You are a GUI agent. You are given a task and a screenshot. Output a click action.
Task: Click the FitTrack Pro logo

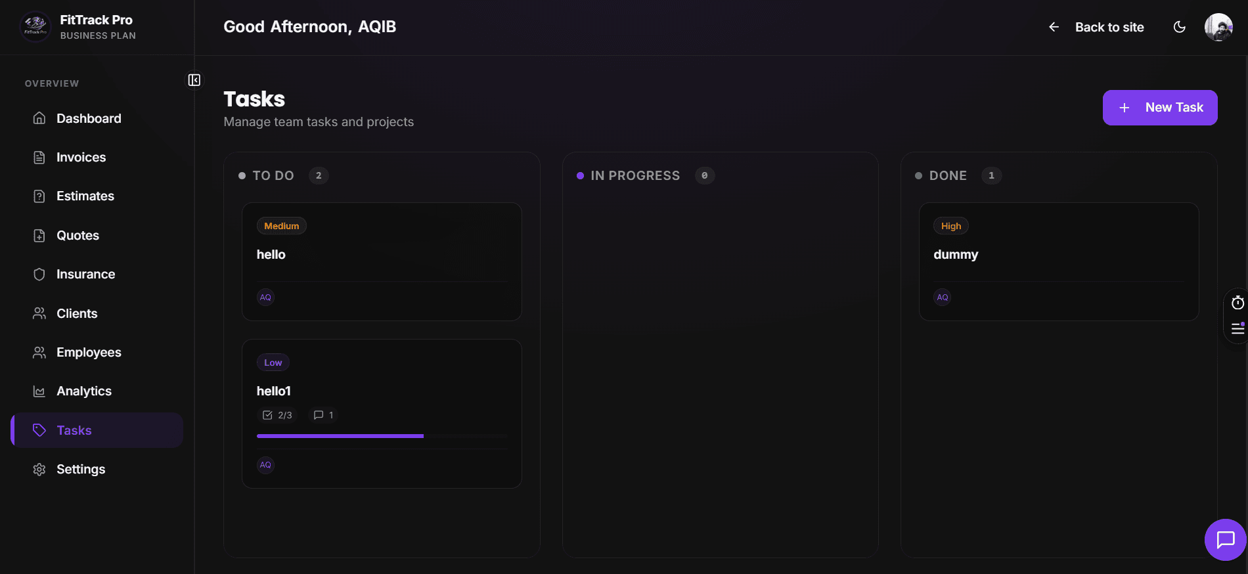point(35,27)
